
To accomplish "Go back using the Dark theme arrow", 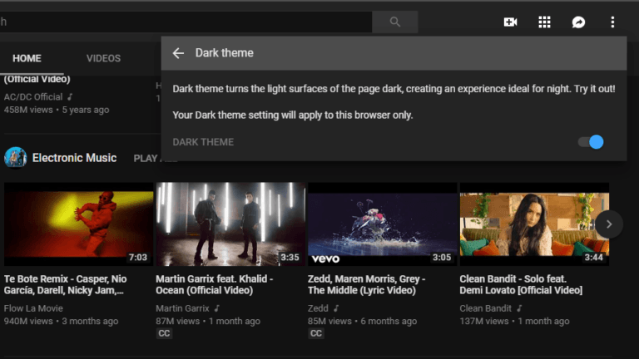I will 178,53.
